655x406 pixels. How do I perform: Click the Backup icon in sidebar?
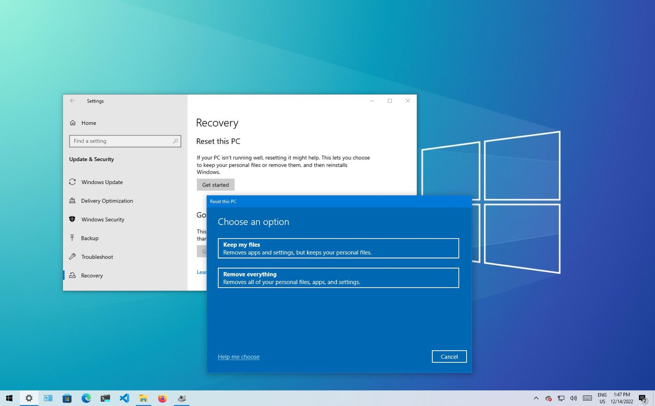(72, 238)
